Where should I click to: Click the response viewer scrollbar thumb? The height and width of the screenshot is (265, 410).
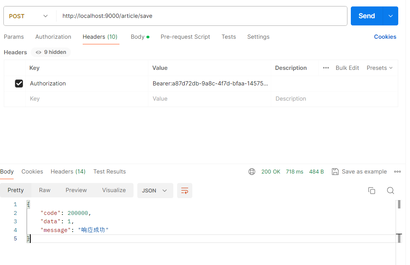pyautogui.click(x=399, y=204)
